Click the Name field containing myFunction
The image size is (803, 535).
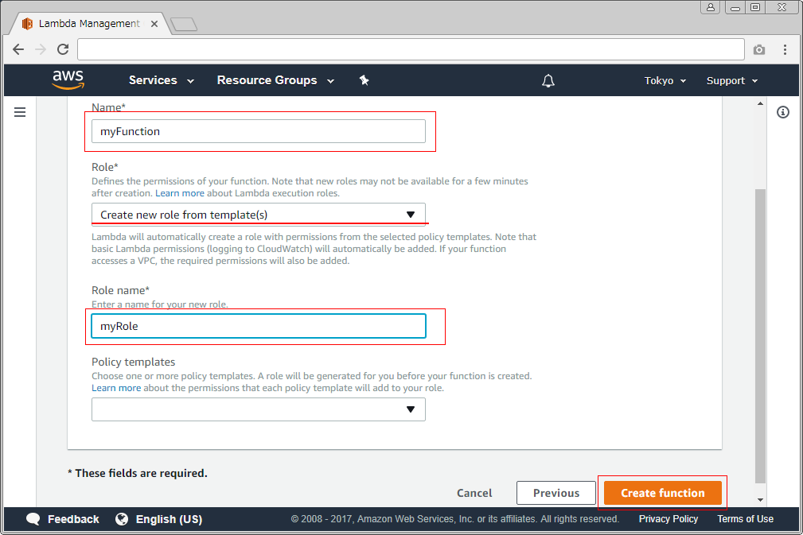coord(259,131)
